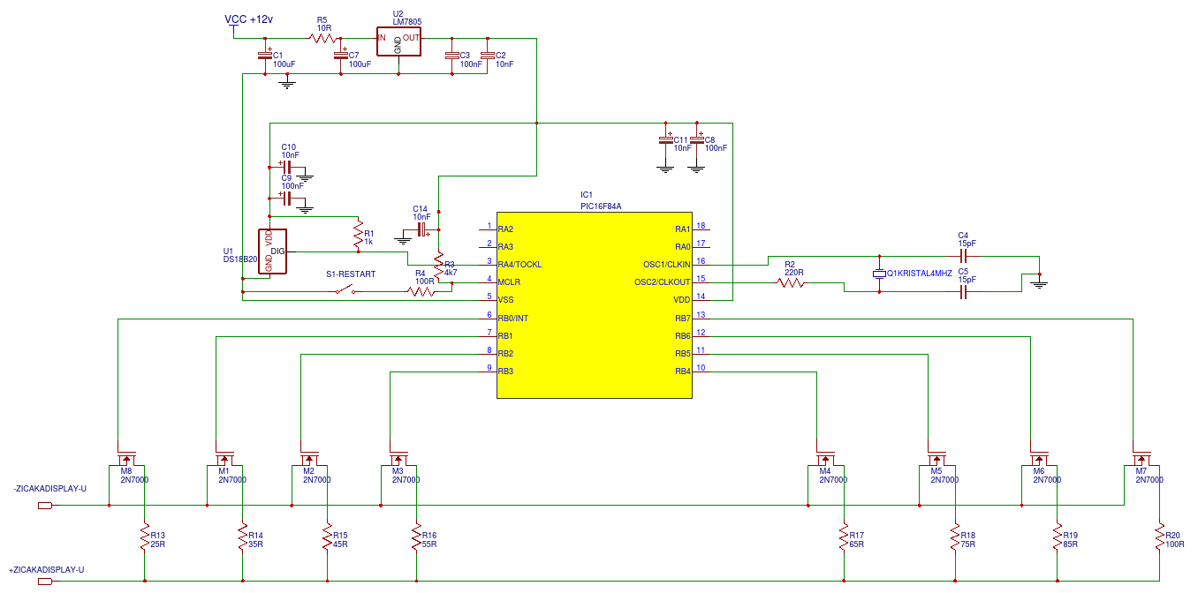Screen dimensions: 1198x593
Task: Click capacitor C3 100nF symbol
Action: tap(451, 56)
